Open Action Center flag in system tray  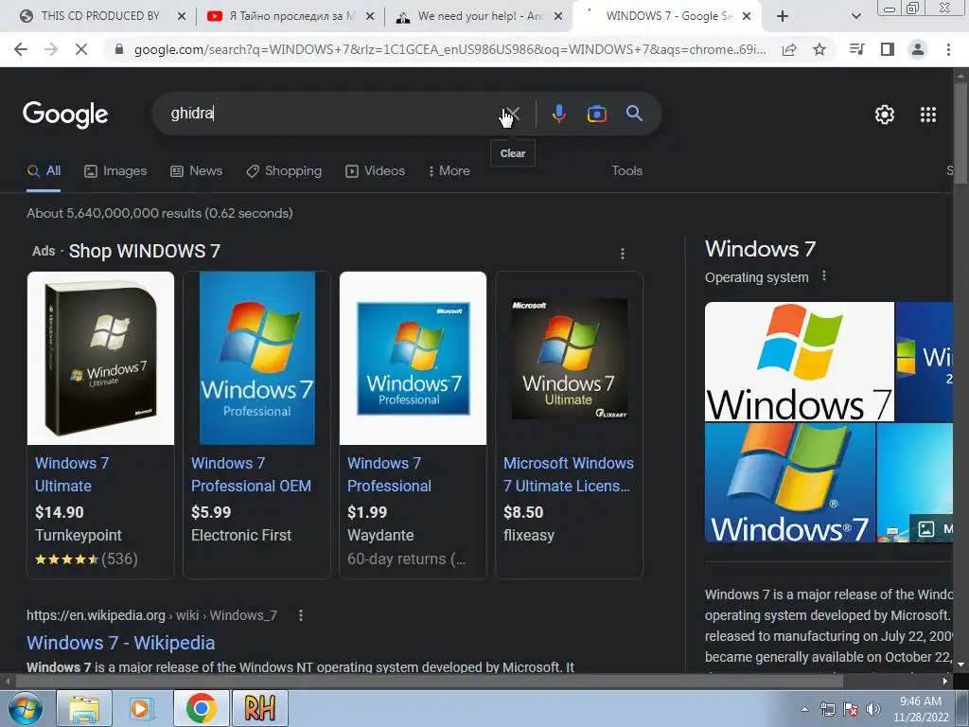pyautogui.click(x=851, y=709)
